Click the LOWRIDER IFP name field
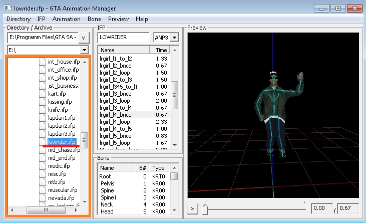This screenshot has height=223, width=366. pos(123,38)
